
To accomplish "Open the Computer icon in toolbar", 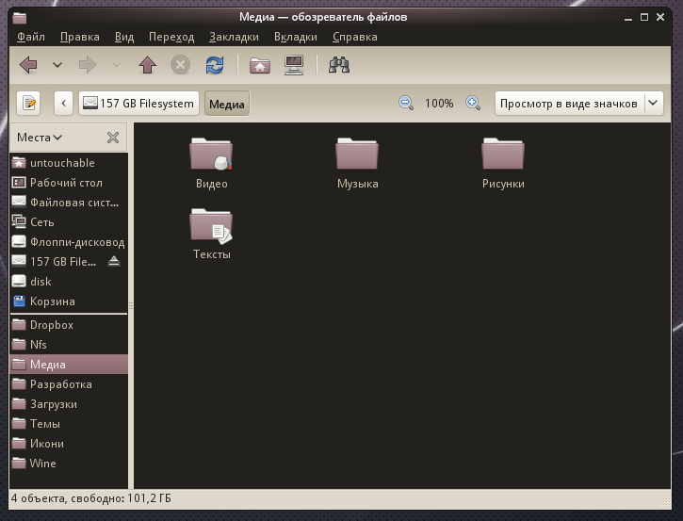I will (x=294, y=65).
